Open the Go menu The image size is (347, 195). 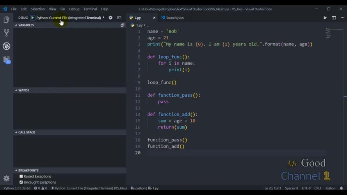pos(62,9)
